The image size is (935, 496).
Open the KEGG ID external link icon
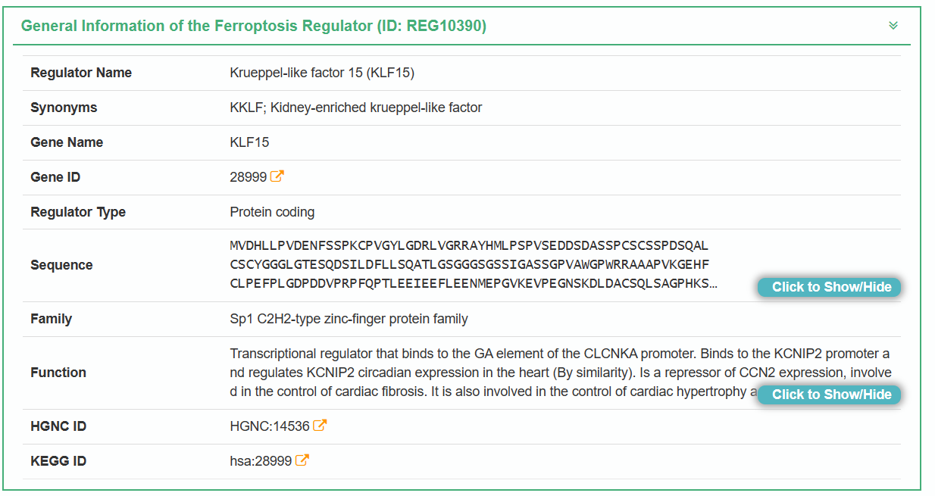point(302,460)
